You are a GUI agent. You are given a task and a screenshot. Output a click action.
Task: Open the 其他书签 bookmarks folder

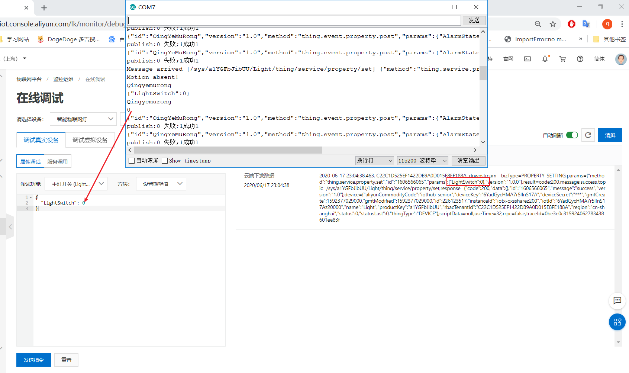(x=609, y=39)
